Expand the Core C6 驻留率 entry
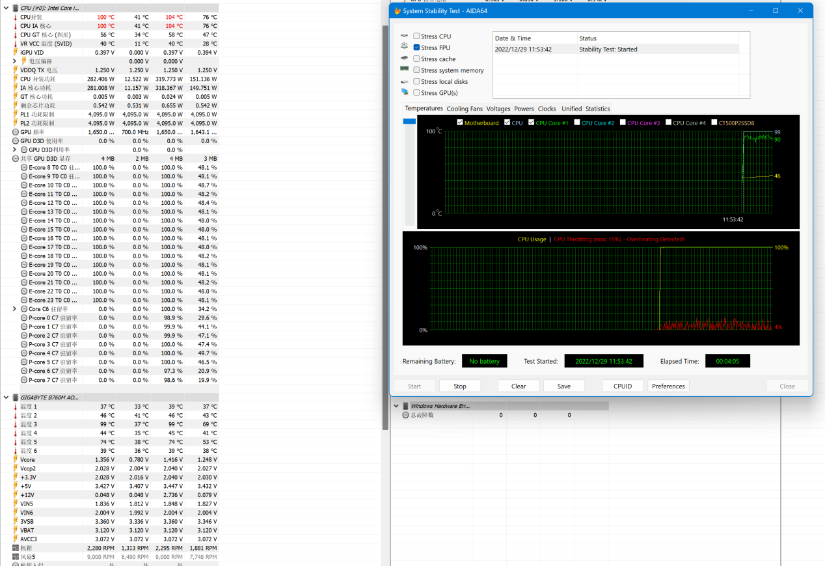 pos(15,309)
